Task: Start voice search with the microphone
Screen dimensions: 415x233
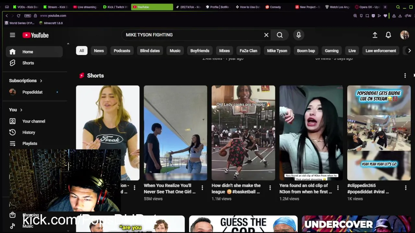Action: (299, 35)
